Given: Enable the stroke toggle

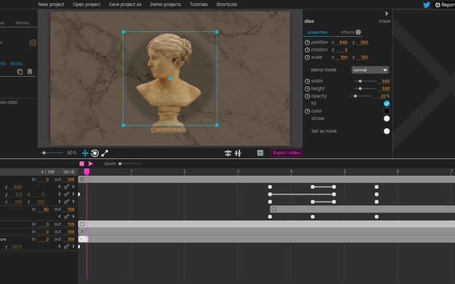Looking at the screenshot, I should tap(387, 119).
